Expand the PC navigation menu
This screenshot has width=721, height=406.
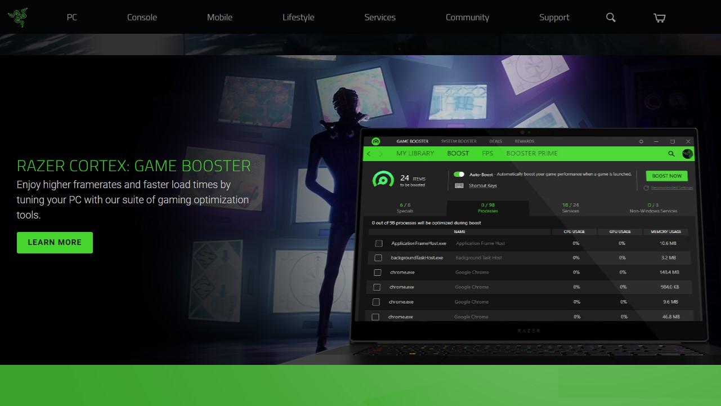pyautogui.click(x=72, y=17)
